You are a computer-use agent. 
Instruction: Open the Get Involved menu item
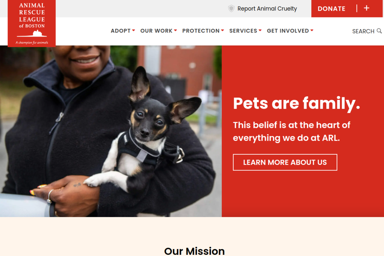pyautogui.click(x=288, y=31)
